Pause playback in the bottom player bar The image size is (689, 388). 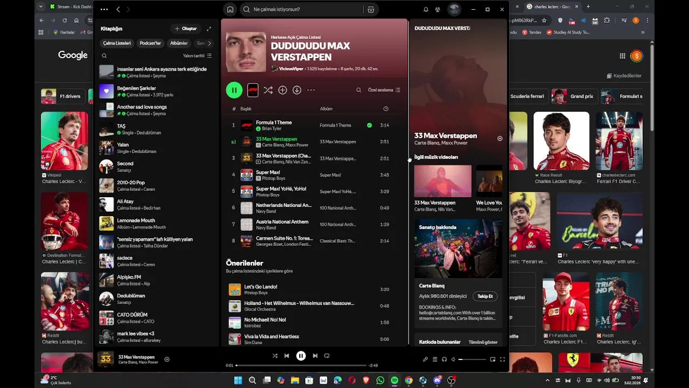pyautogui.click(x=301, y=356)
